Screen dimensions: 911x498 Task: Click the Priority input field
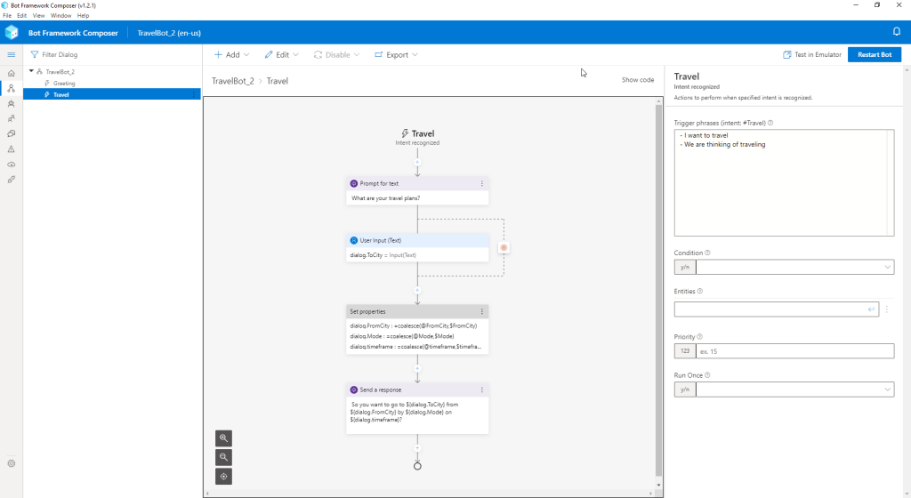[x=794, y=351]
